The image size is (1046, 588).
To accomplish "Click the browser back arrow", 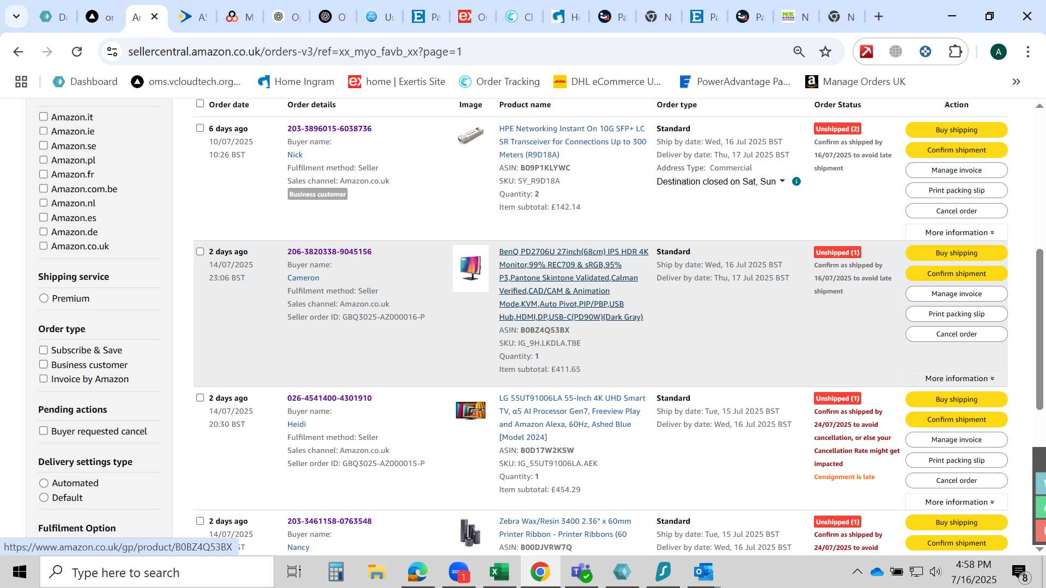I will pyautogui.click(x=18, y=52).
